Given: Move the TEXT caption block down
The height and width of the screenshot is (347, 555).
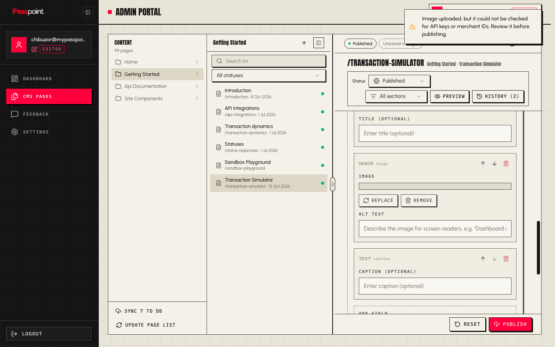Looking at the screenshot, I should (494, 259).
